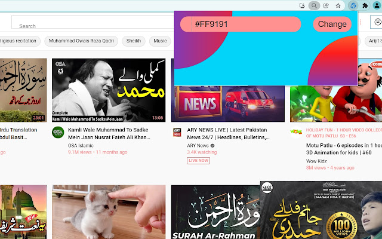This screenshot has width=382, height=239.
Task: Click the #FF9191 color code input field
Action: (x=241, y=24)
